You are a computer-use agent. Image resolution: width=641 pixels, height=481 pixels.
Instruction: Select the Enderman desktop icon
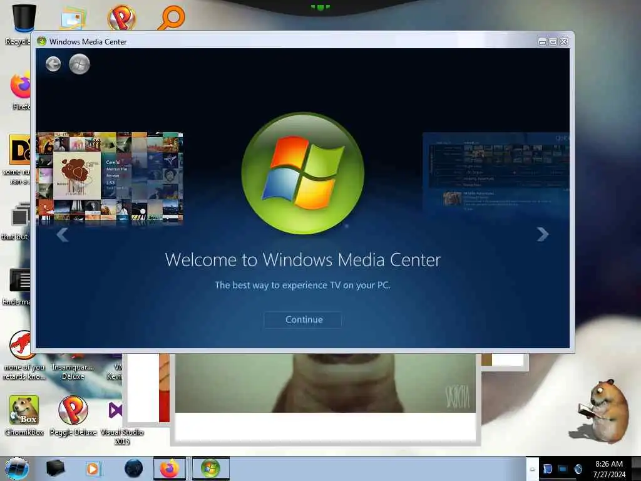(19, 287)
